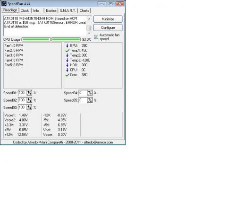Click the Speed04 spinner arrows
The image size is (236, 197).
click(x=90, y=93)
